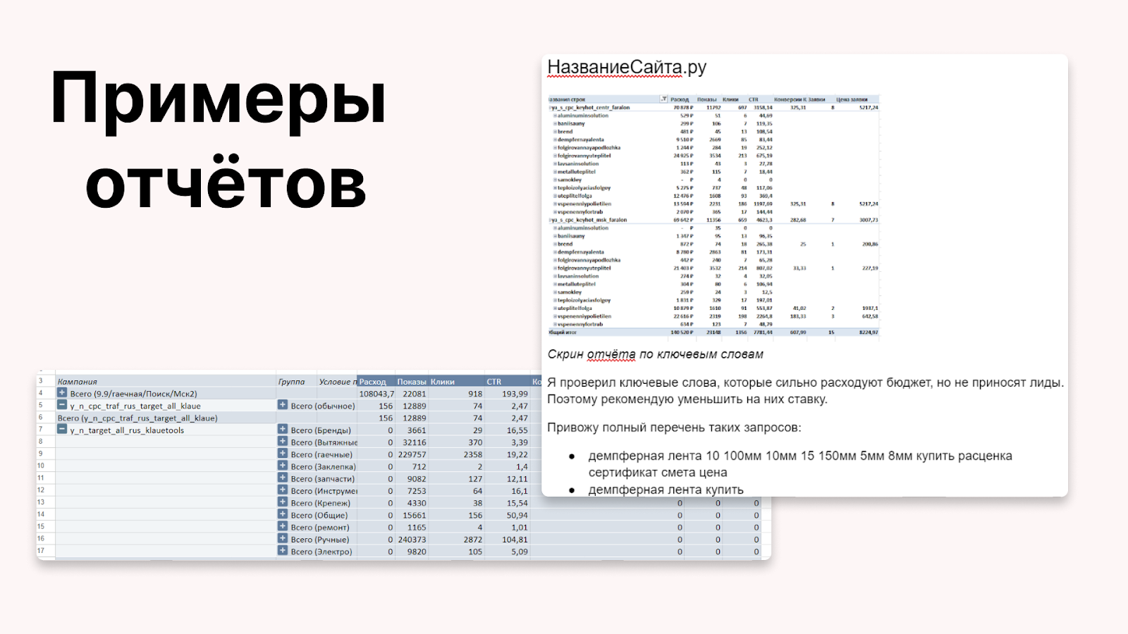The height and width of the screenshot is (634, 1128).
Task: Expand the Всего (запчасти) group plus icon
Action: pos(283,478)
